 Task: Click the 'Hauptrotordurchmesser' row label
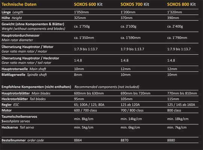pyautogui.click(x=21, y=36)
